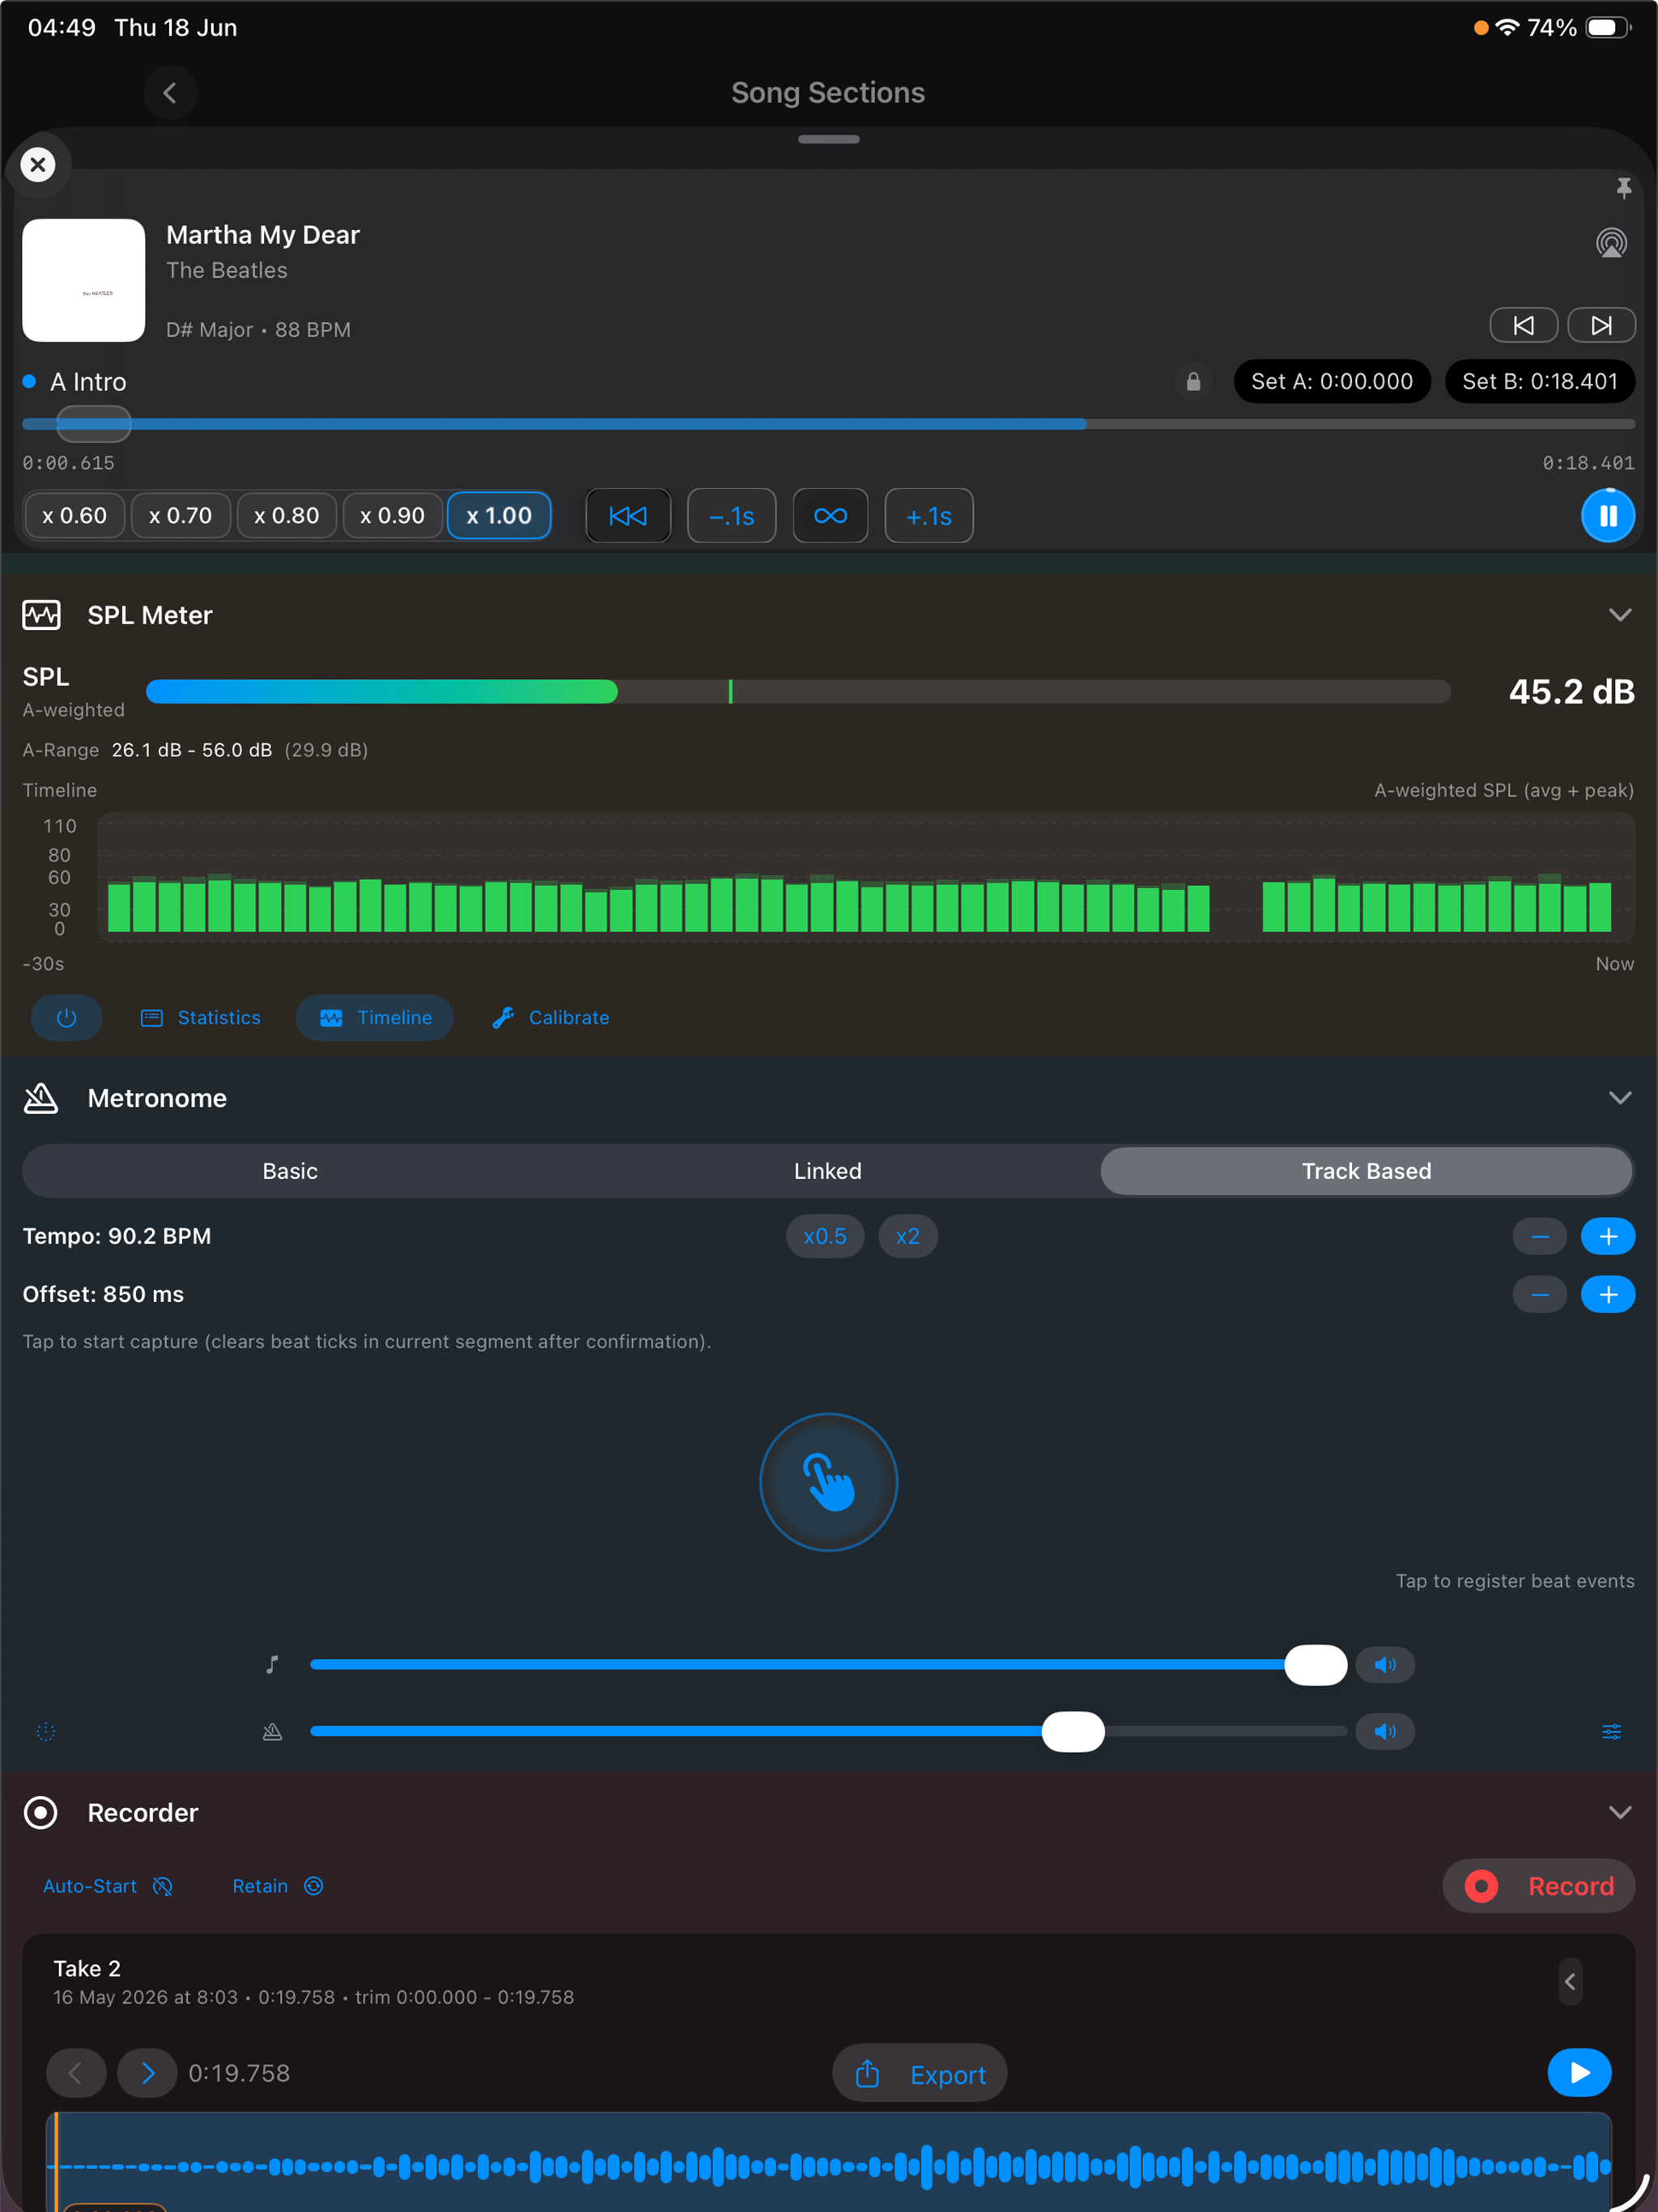Select Basic metronome mode
This screenshot has height=2212, width=1658.
pyautogui.click(x=290, y=1171)
